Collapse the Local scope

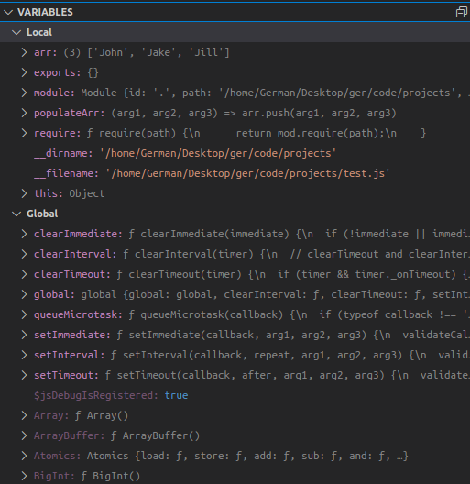(x=16, y=32)
